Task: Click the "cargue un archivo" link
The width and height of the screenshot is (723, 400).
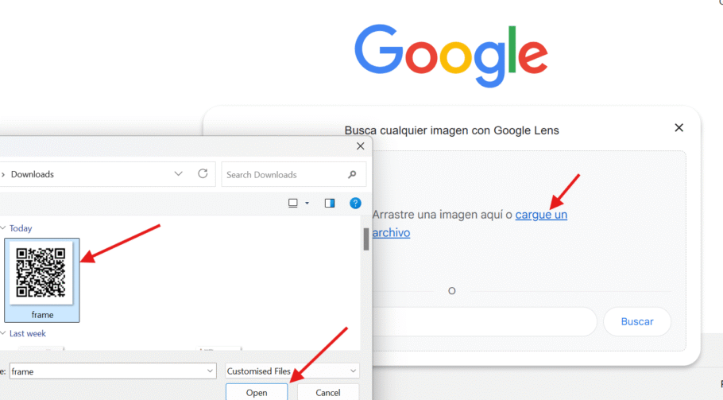Action: (541, 215)
